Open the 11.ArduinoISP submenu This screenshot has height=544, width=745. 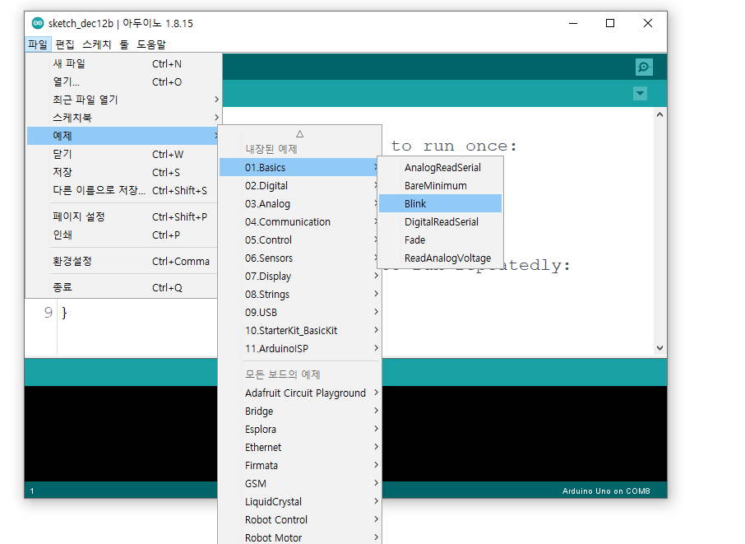click(x=299, y=348)
